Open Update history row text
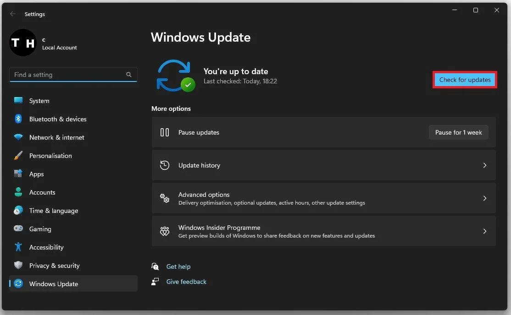 point(199,165)
